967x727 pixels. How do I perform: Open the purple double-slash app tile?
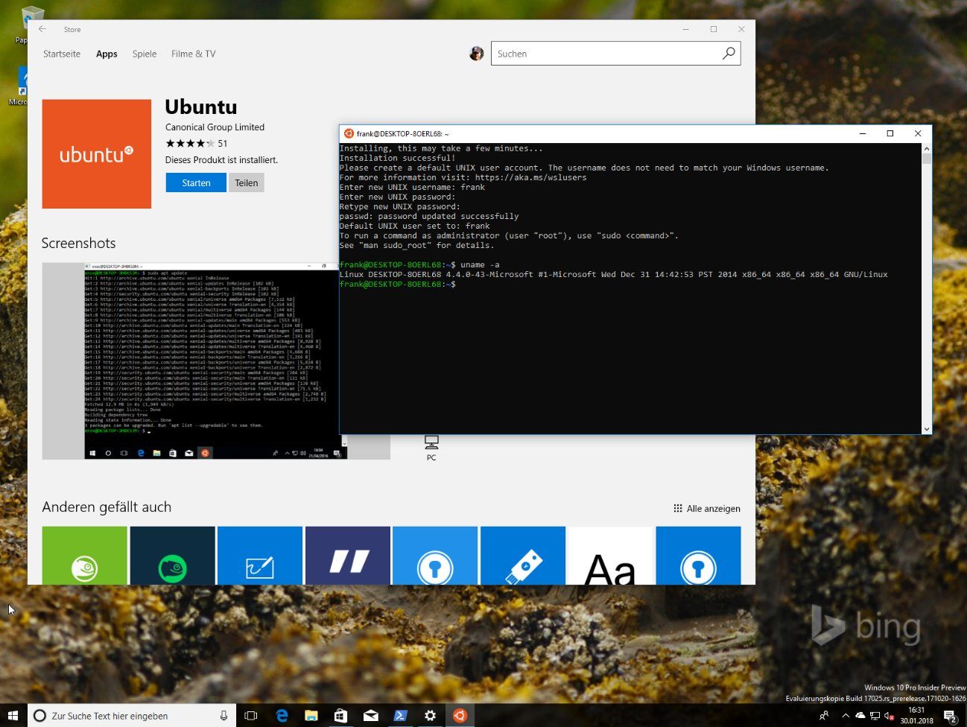tap(348, 556)
